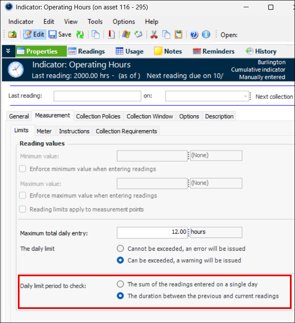Open the 'on:' date dropdown
Screen dimensions: 295x323
tap(245, 96)
